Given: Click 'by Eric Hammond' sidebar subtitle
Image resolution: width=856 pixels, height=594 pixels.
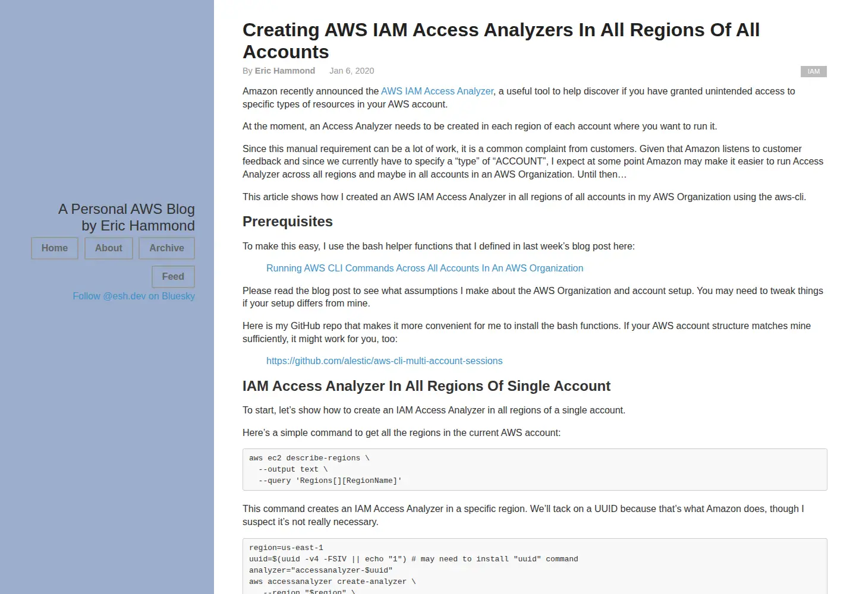Looking at the screenshot, I should pyautogui.click(x=138, y=226).
